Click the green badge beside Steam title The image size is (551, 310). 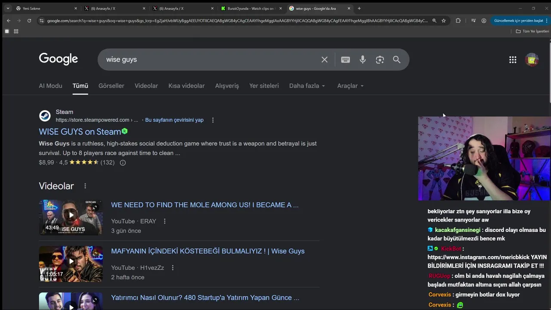tap(125, 131)
